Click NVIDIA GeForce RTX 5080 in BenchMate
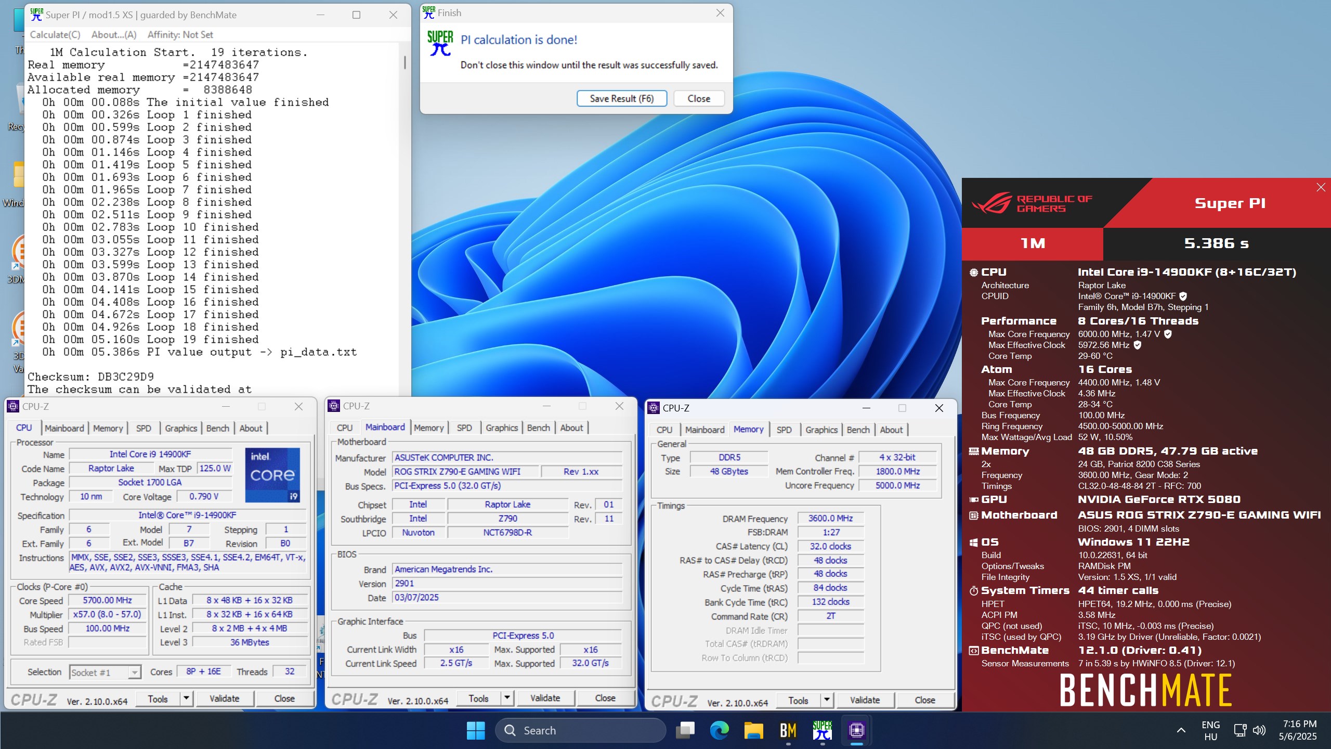Viewport: 1331px width, 749px height. [1159, 499]
